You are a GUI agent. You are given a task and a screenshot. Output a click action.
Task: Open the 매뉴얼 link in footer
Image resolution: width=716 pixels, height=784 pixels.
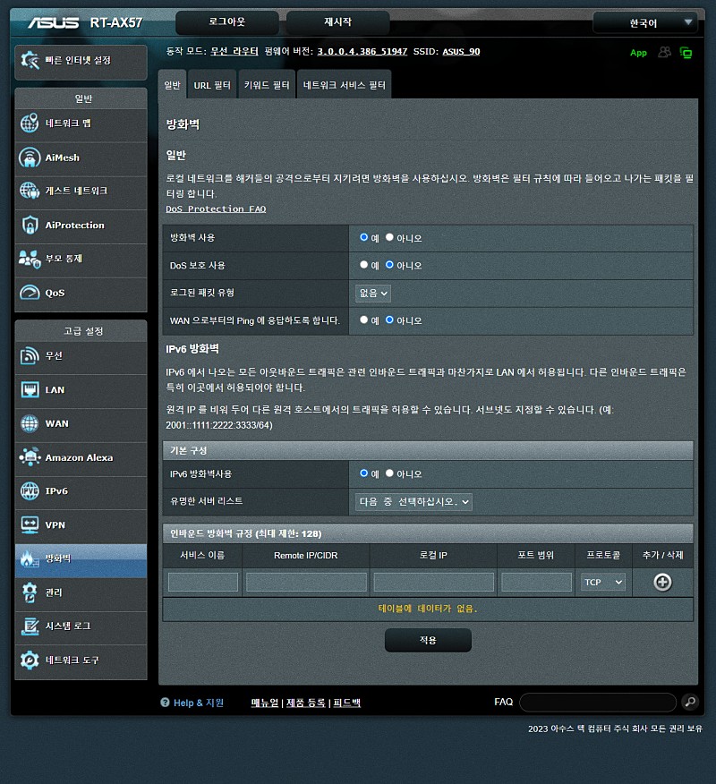(265, 703)
